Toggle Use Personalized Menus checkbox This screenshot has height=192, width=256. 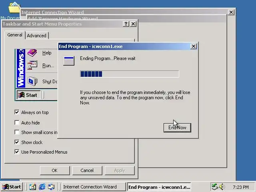click(17, 152)
